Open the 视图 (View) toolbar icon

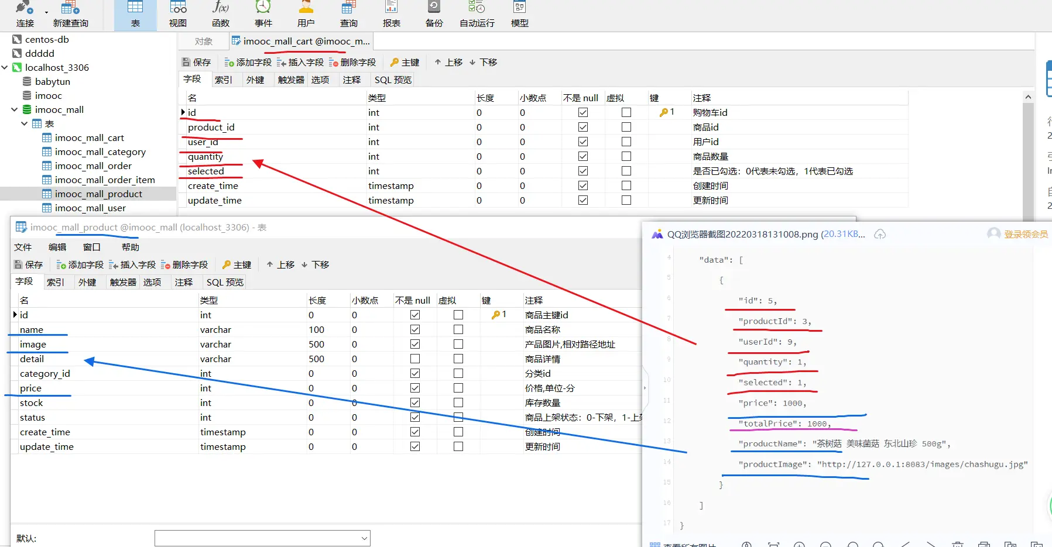tap(178, 14)
